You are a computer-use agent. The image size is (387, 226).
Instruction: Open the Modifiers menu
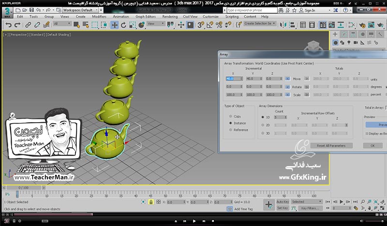[x=99, y=16]
